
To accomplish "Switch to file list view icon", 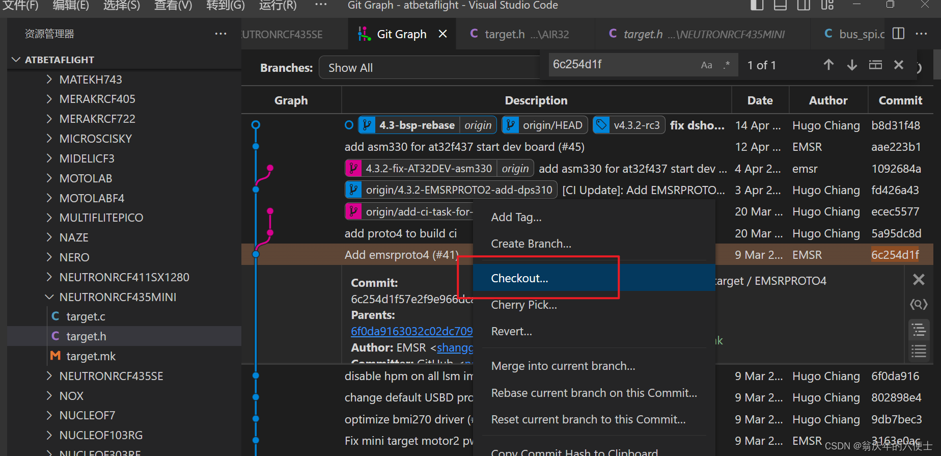I will coord(919,351).
